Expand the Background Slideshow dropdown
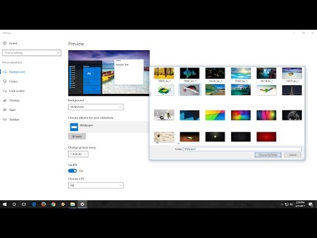This screenshot has width=317, height=238. tap(96, 107)
